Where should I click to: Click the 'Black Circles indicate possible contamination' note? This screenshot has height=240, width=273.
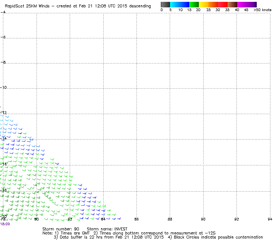(x=218, y=237)
